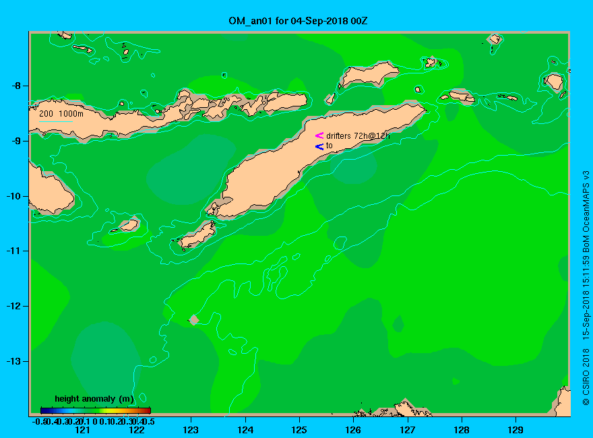Click Wetar island north of Timor near 126E
Screen dimensions: 593x438
click(369, 74)
